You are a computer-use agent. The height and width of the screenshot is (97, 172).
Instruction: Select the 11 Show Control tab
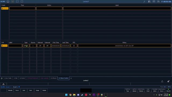coord(63,78)
